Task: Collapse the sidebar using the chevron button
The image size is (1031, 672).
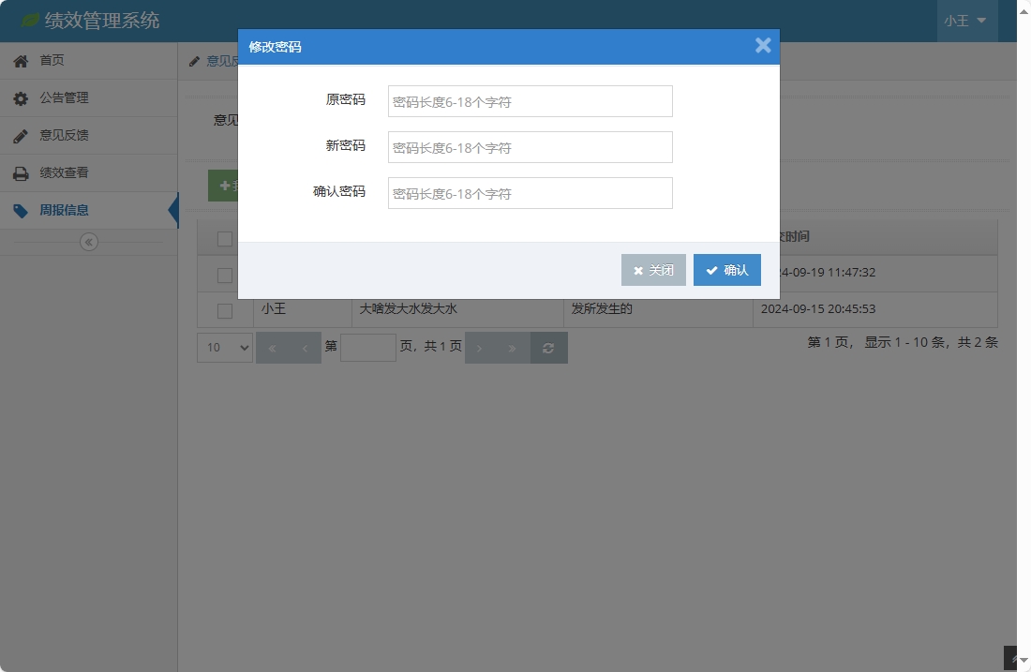Action: (88, 241)
